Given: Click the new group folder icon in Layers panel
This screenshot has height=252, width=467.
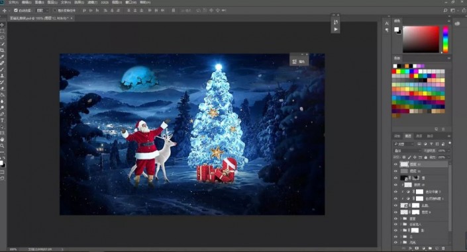Looking at the screenshot, I should (x=430, y=248).
